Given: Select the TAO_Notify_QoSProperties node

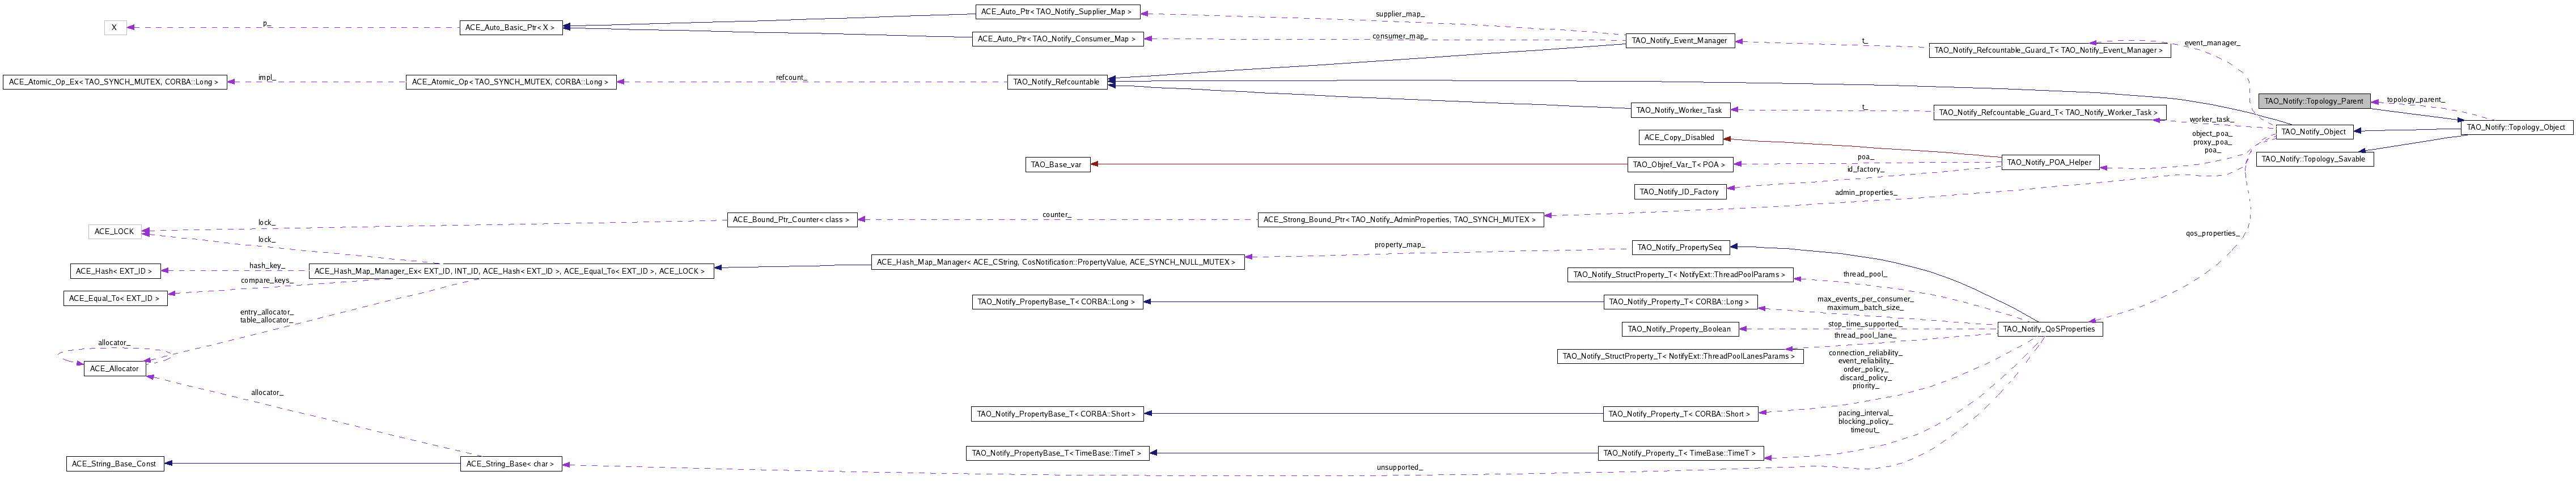Looking at the screenshot, I should point(2049,330).
